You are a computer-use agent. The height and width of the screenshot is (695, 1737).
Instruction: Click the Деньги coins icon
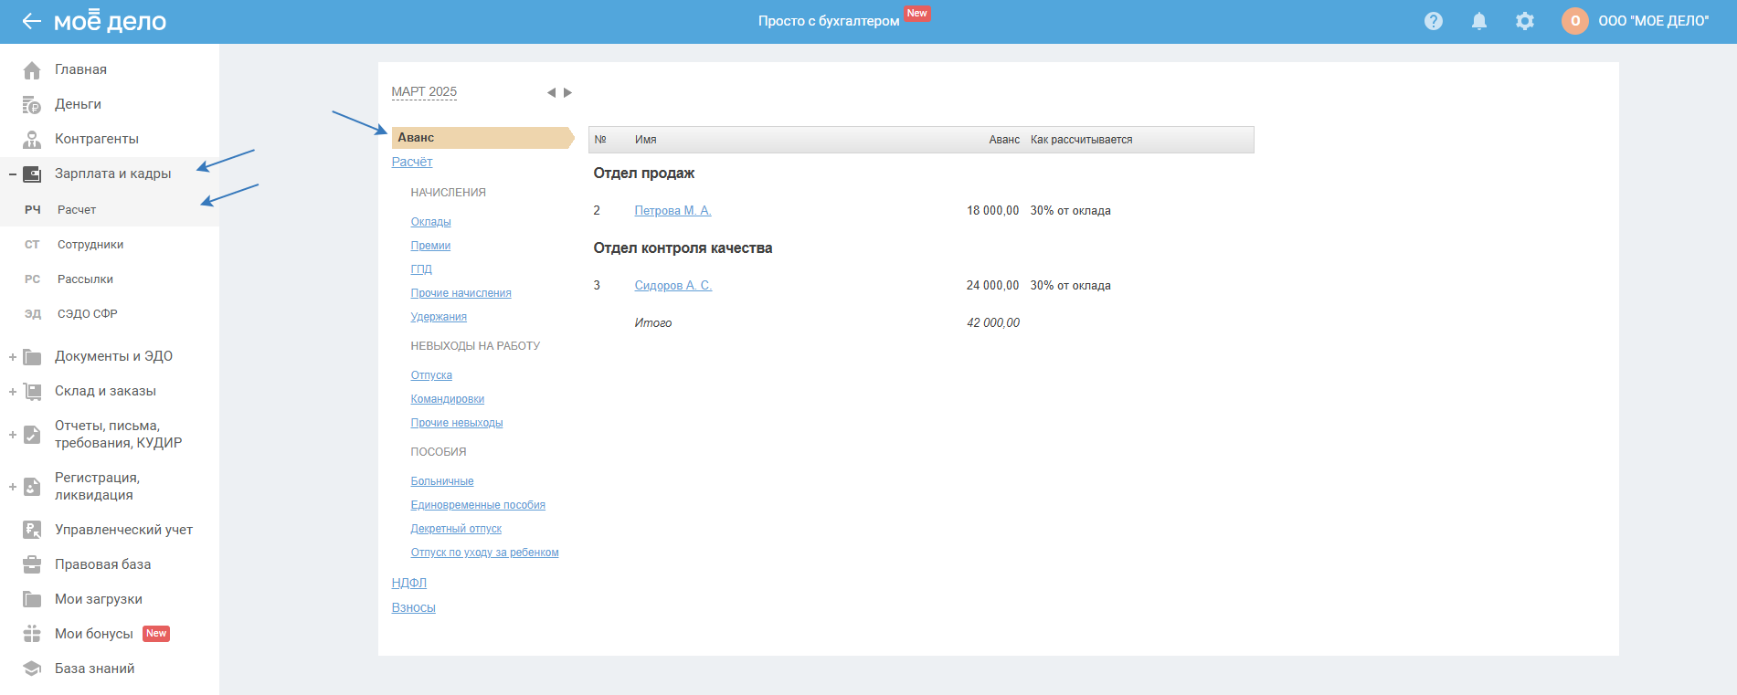point(32,105)
